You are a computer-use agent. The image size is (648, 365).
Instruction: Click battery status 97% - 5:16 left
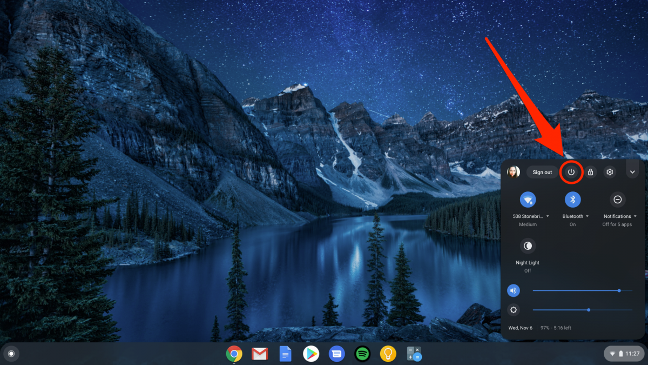(x=556, y=328)
